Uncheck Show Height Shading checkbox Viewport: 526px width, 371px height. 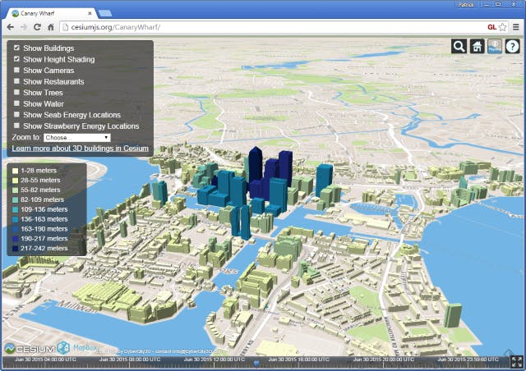coord(16,59)
